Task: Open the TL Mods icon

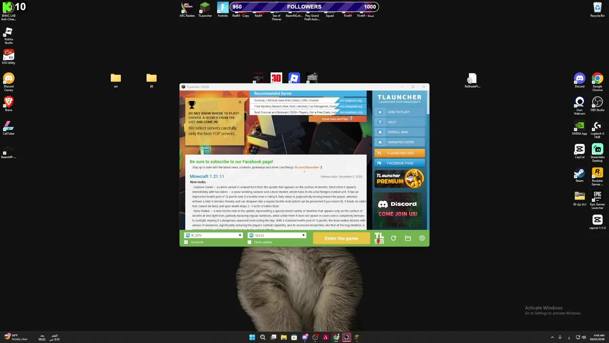Action: click(x=379, y=238)
